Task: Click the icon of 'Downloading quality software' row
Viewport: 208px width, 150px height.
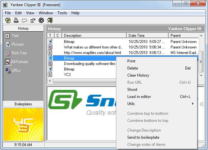Action: click(x=50, y=64)
